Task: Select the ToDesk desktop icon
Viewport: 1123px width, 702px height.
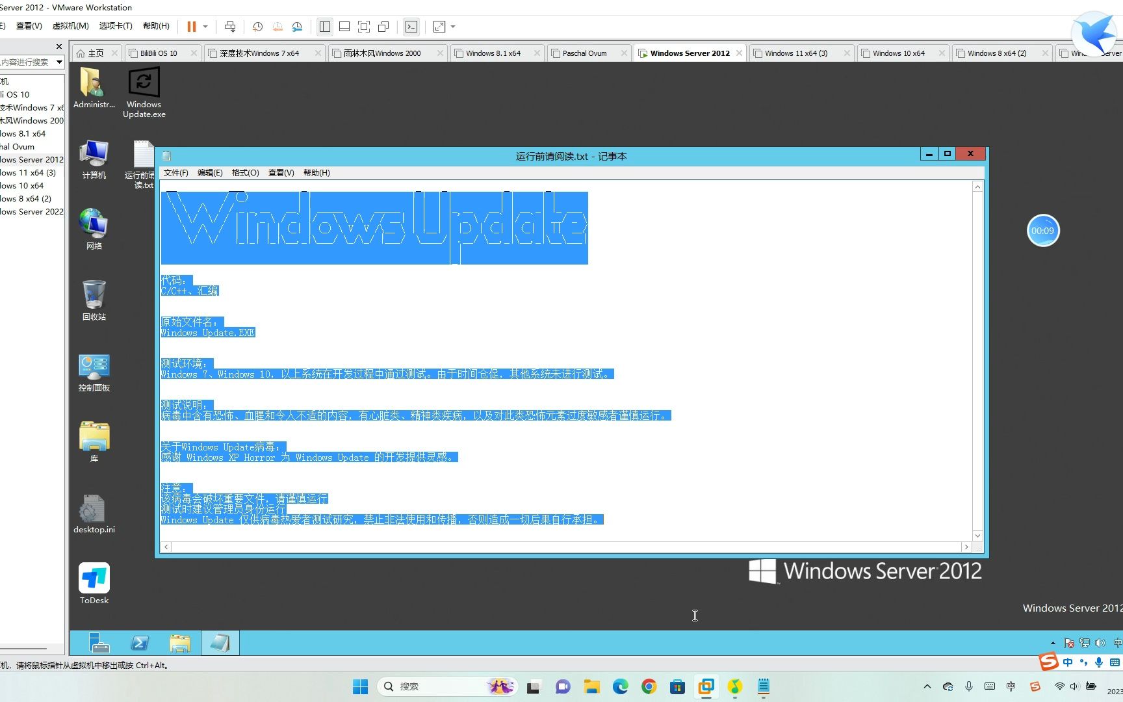Action: point(94,583)
